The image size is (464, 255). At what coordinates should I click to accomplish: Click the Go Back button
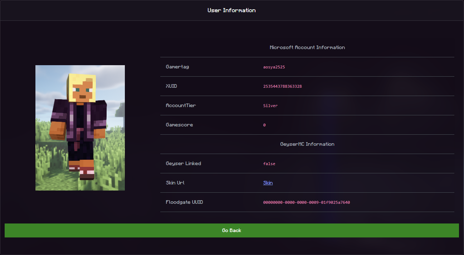pos(231,230)
